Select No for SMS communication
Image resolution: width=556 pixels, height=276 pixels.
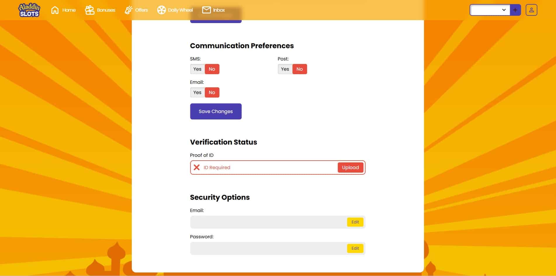[212, 69]
